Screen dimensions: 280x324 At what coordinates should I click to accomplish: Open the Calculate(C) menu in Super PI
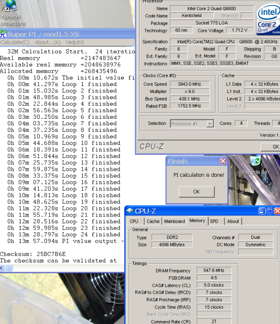(15, 42)
